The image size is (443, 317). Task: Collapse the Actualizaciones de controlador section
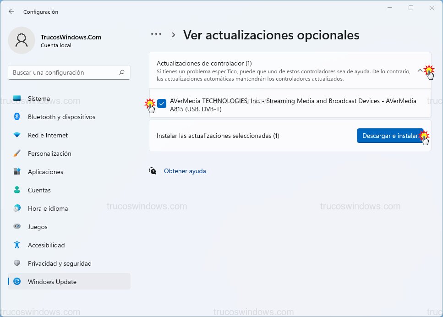pyautogui.click(x=420, y=71)
